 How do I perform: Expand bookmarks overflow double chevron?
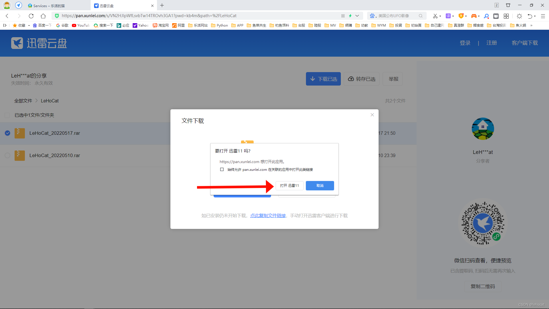point(531,25)
